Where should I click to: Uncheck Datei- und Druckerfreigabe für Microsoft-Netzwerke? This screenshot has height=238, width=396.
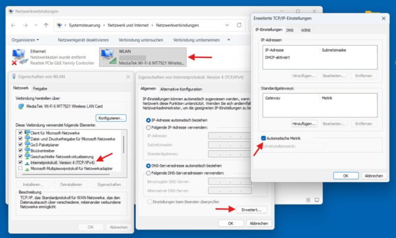coord(20,138)
